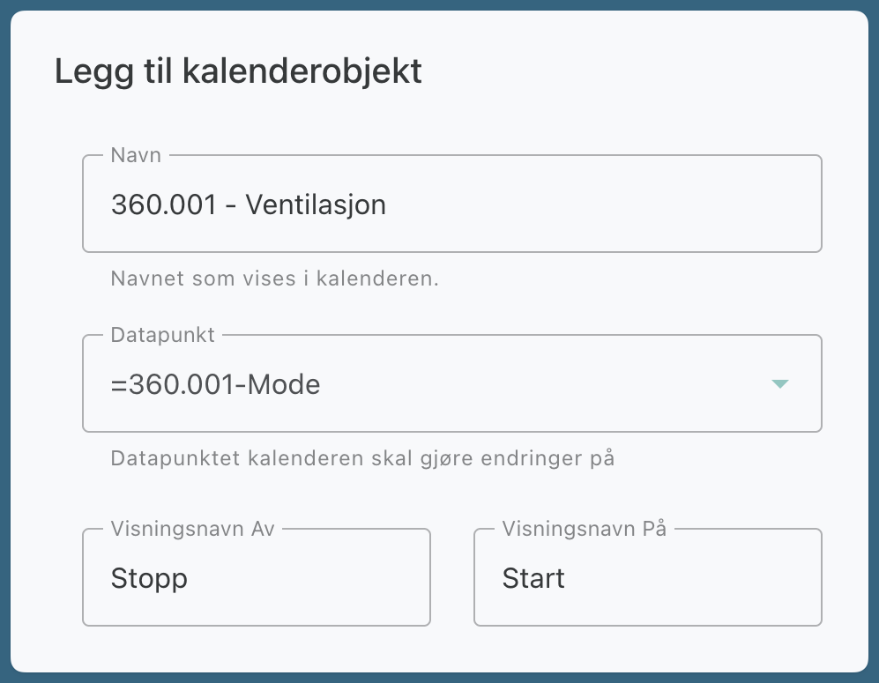The height and width of the screenshot is (683, 879).
Task: Click the 'Datapunkt' floating label
Action: click(162, 335)
